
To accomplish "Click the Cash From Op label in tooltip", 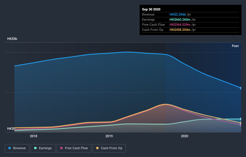I will (x=153, y=30).
